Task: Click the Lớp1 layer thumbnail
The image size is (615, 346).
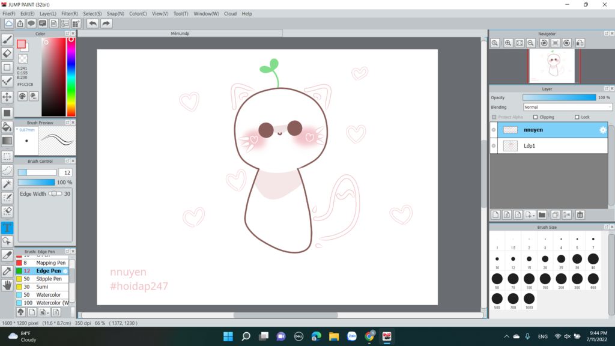Action: pos(510,146)
